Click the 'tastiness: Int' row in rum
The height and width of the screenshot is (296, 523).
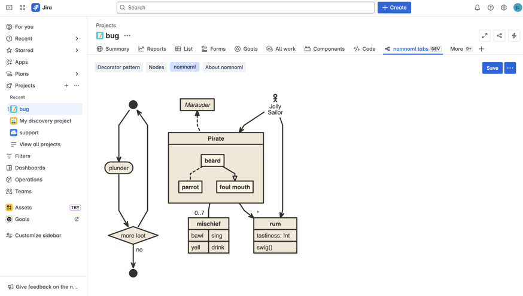coord(275,236)
